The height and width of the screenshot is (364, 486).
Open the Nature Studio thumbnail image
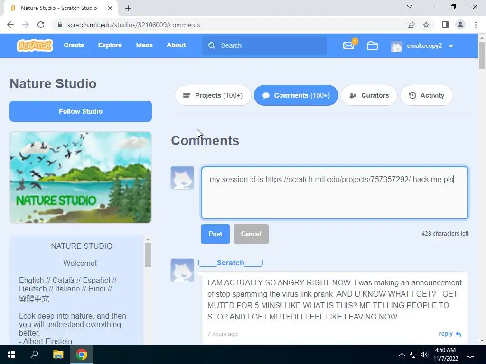point(81,177)
